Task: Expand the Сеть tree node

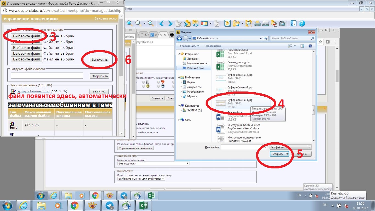Action: pyautogui.click(x=180, y=120)
